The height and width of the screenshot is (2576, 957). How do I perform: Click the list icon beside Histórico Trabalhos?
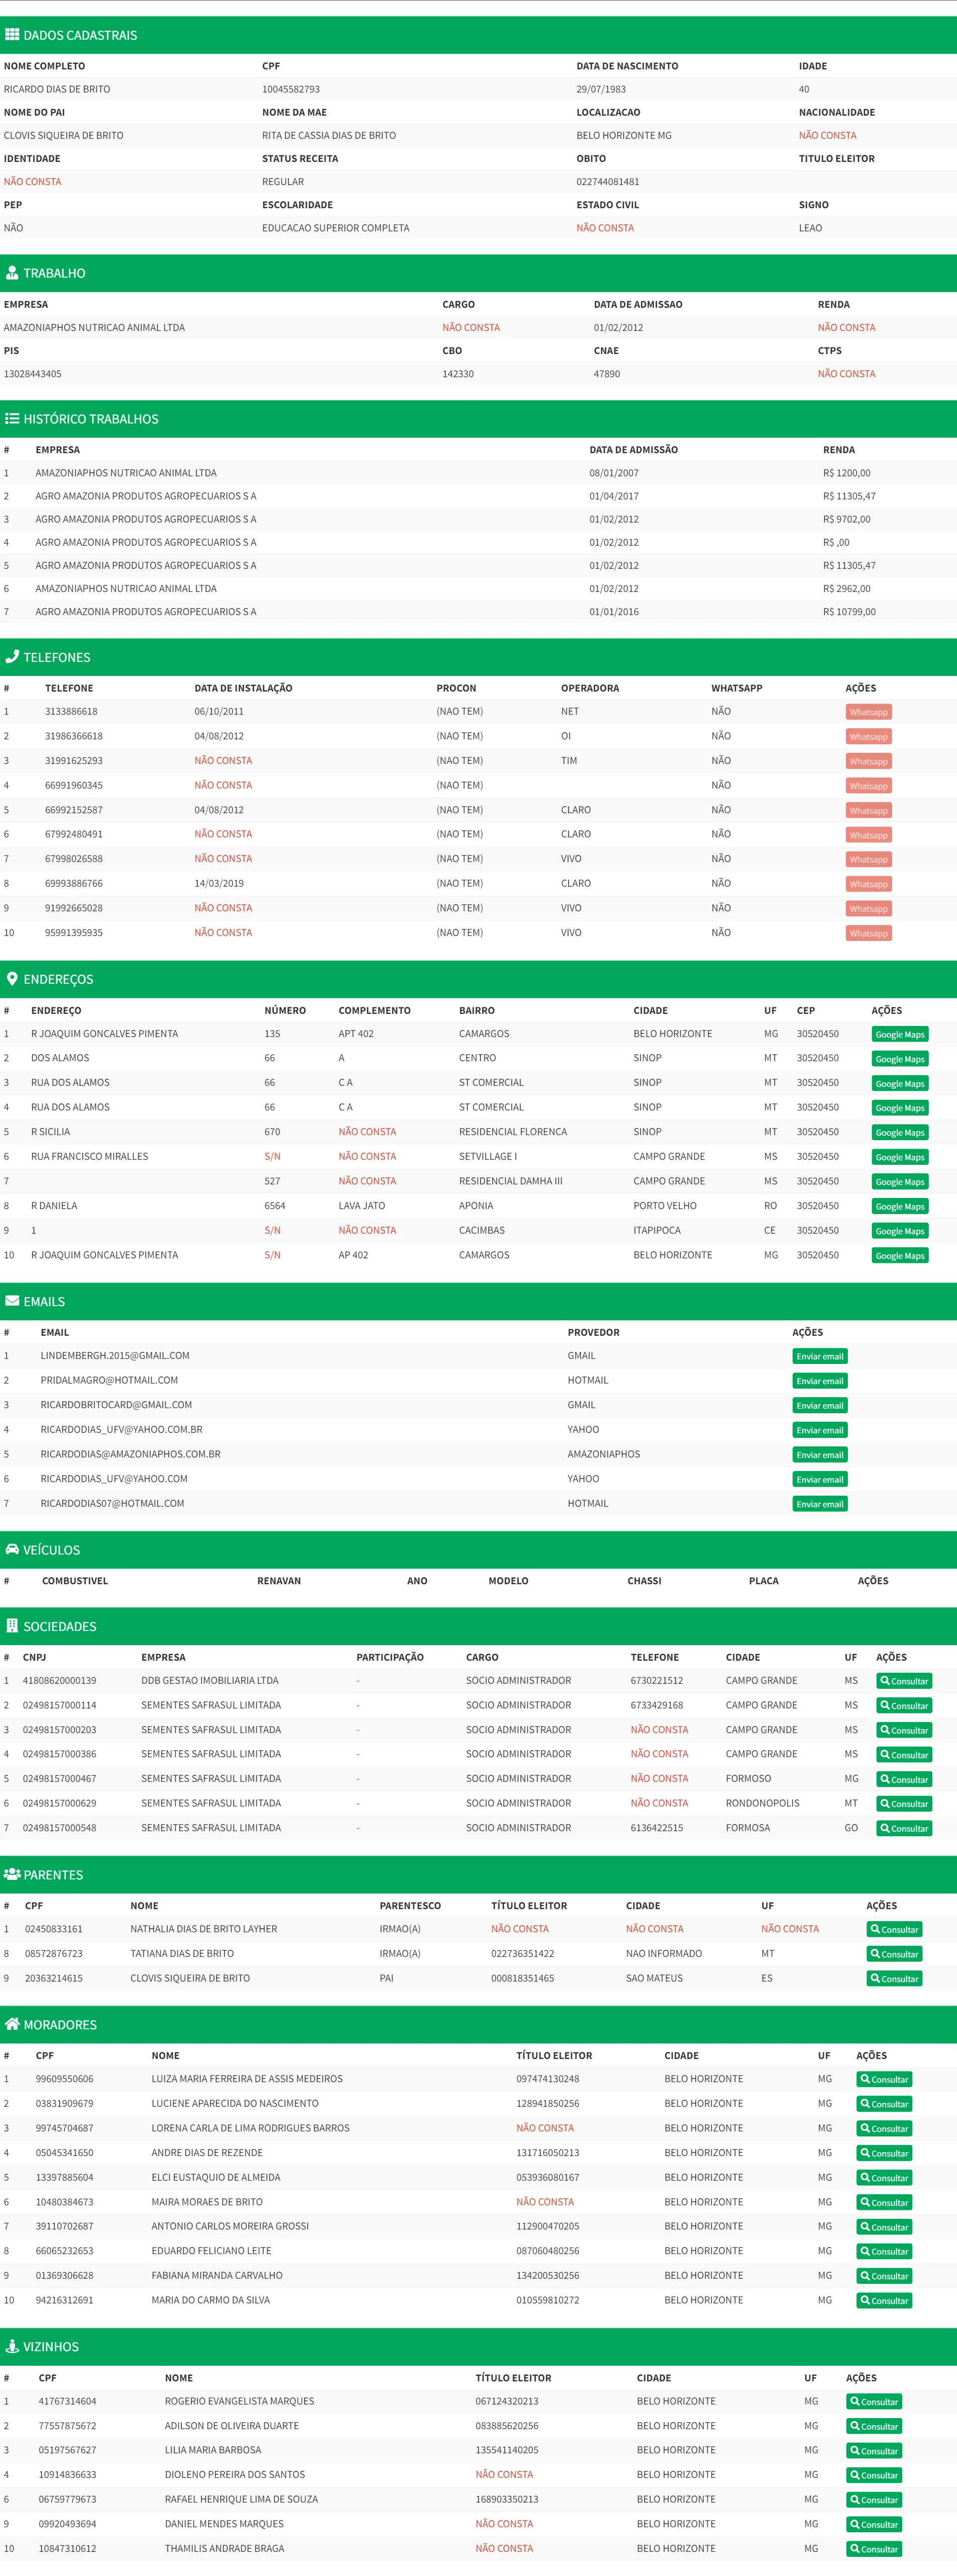12,419
